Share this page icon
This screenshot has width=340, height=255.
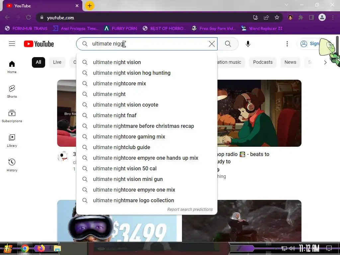[x=266, y=18]
